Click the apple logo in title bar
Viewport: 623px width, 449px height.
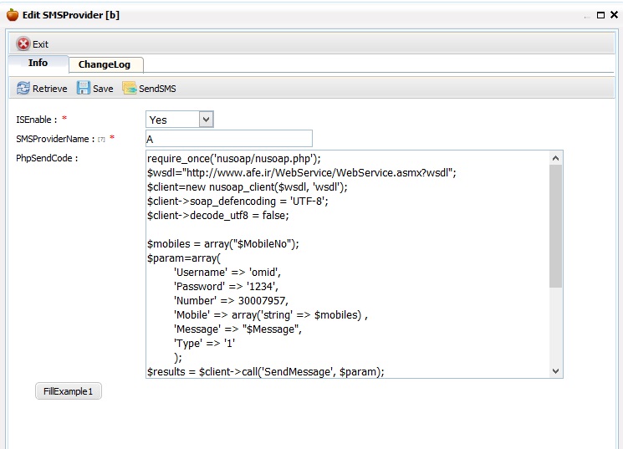(13, 15)
